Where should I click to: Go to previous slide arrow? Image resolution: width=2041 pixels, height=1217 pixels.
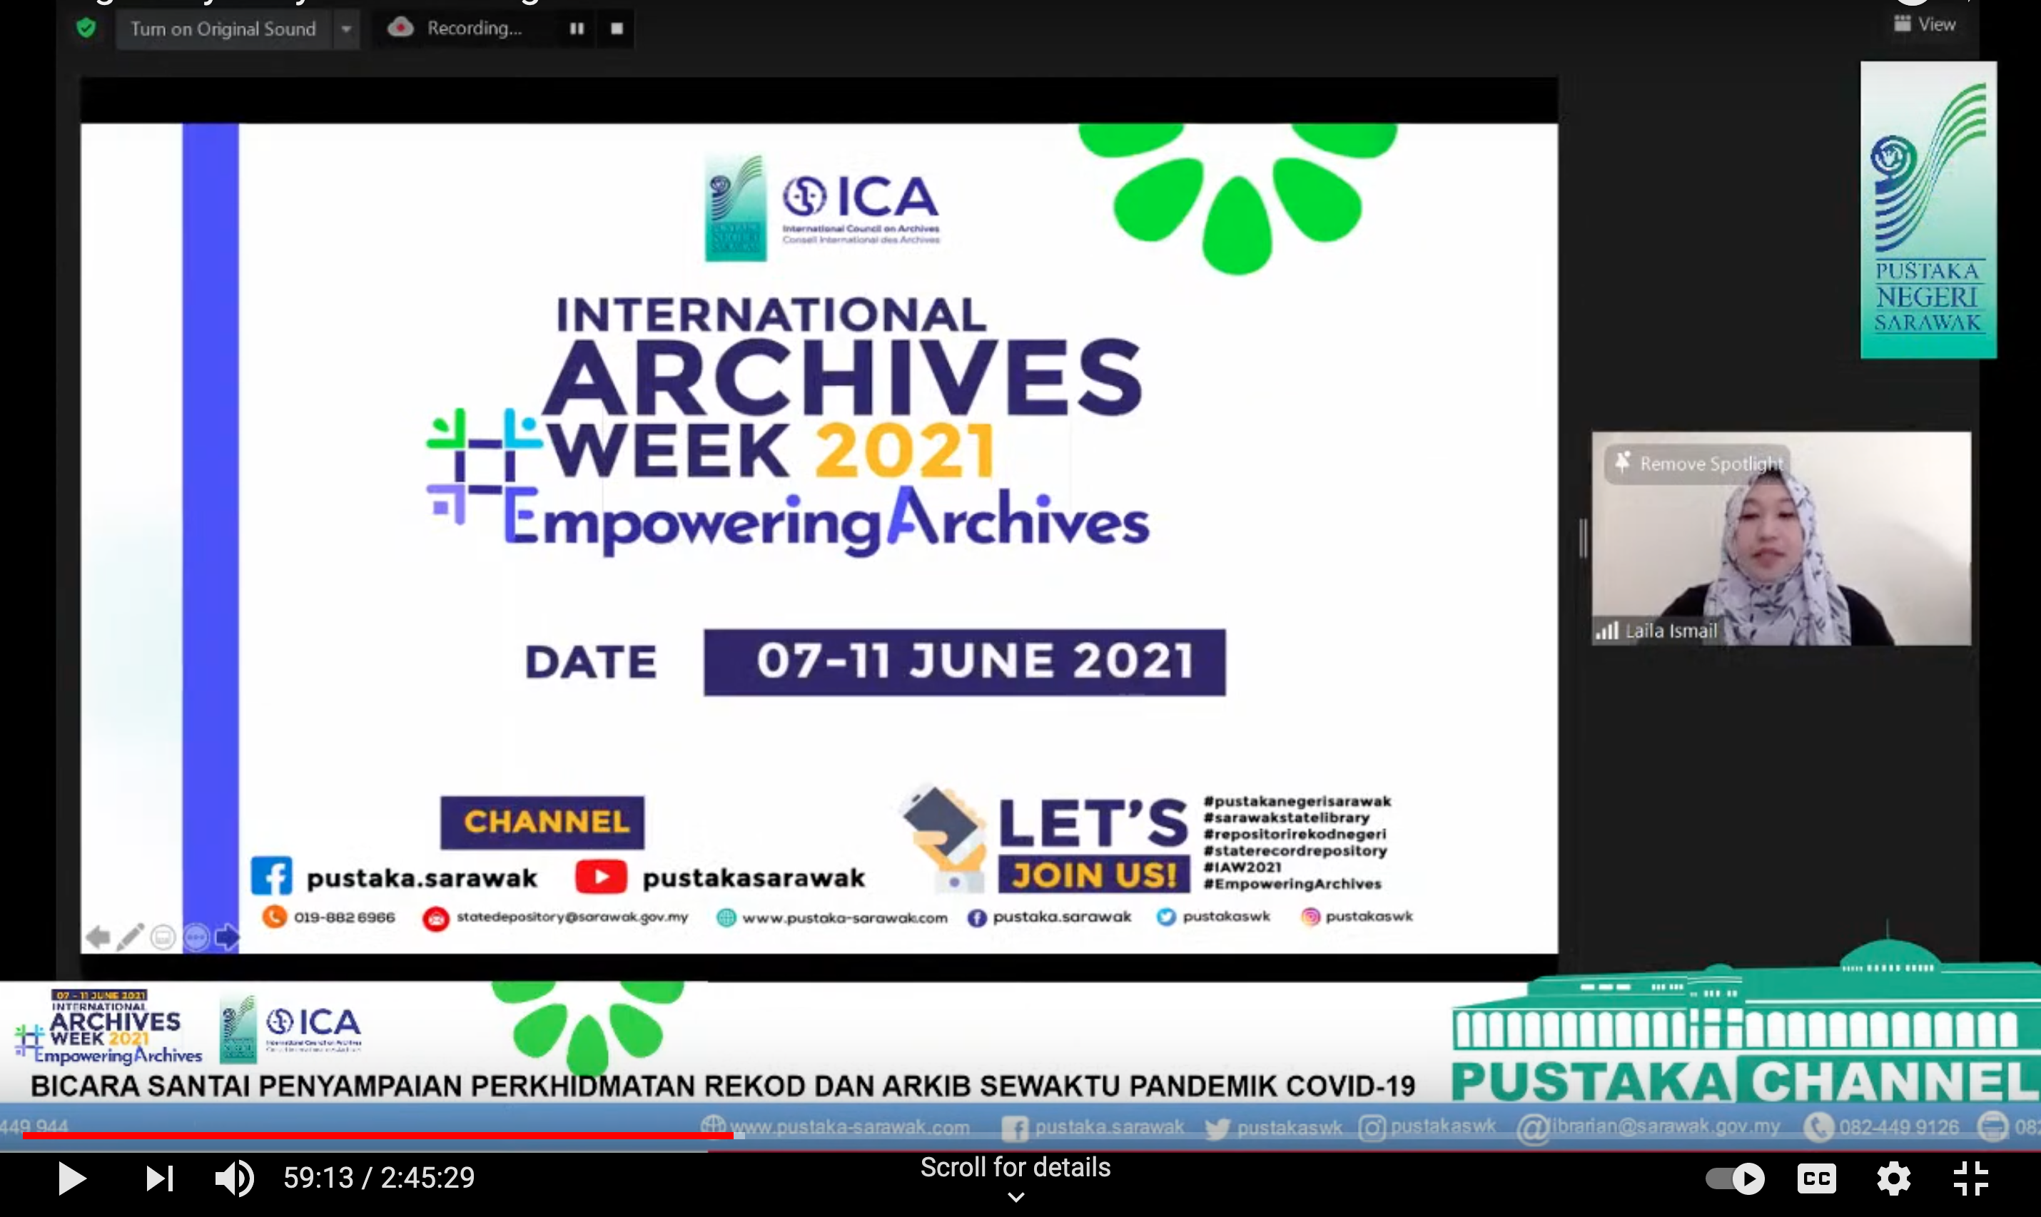(98, 937)
